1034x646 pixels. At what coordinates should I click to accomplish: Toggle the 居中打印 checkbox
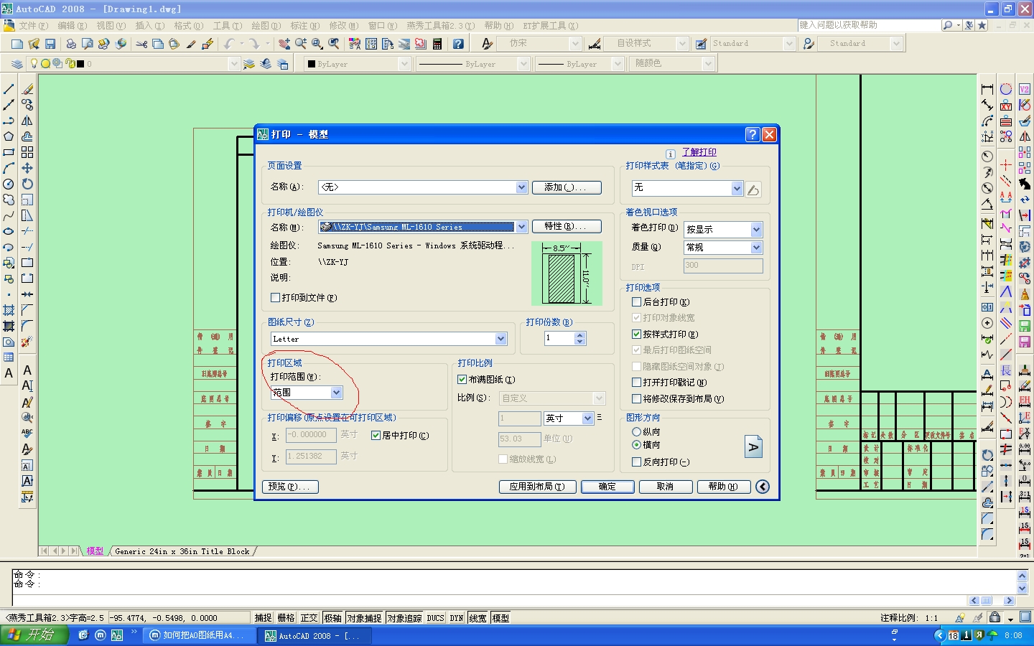pyautogui.click(x=376, y=435)
